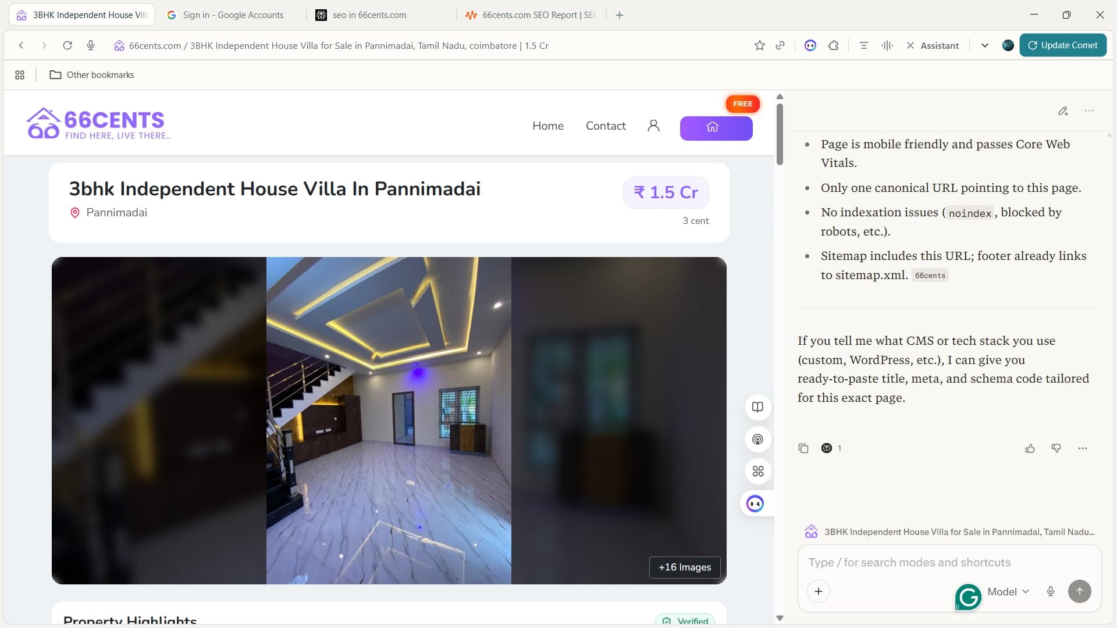Click the purple post property button
Image resolution: width=1117 pixels, height=628 pixels.
click(x=716, y=129)
